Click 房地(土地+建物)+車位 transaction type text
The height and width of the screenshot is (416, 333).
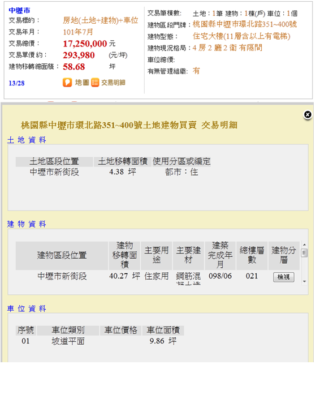point(101,20)
